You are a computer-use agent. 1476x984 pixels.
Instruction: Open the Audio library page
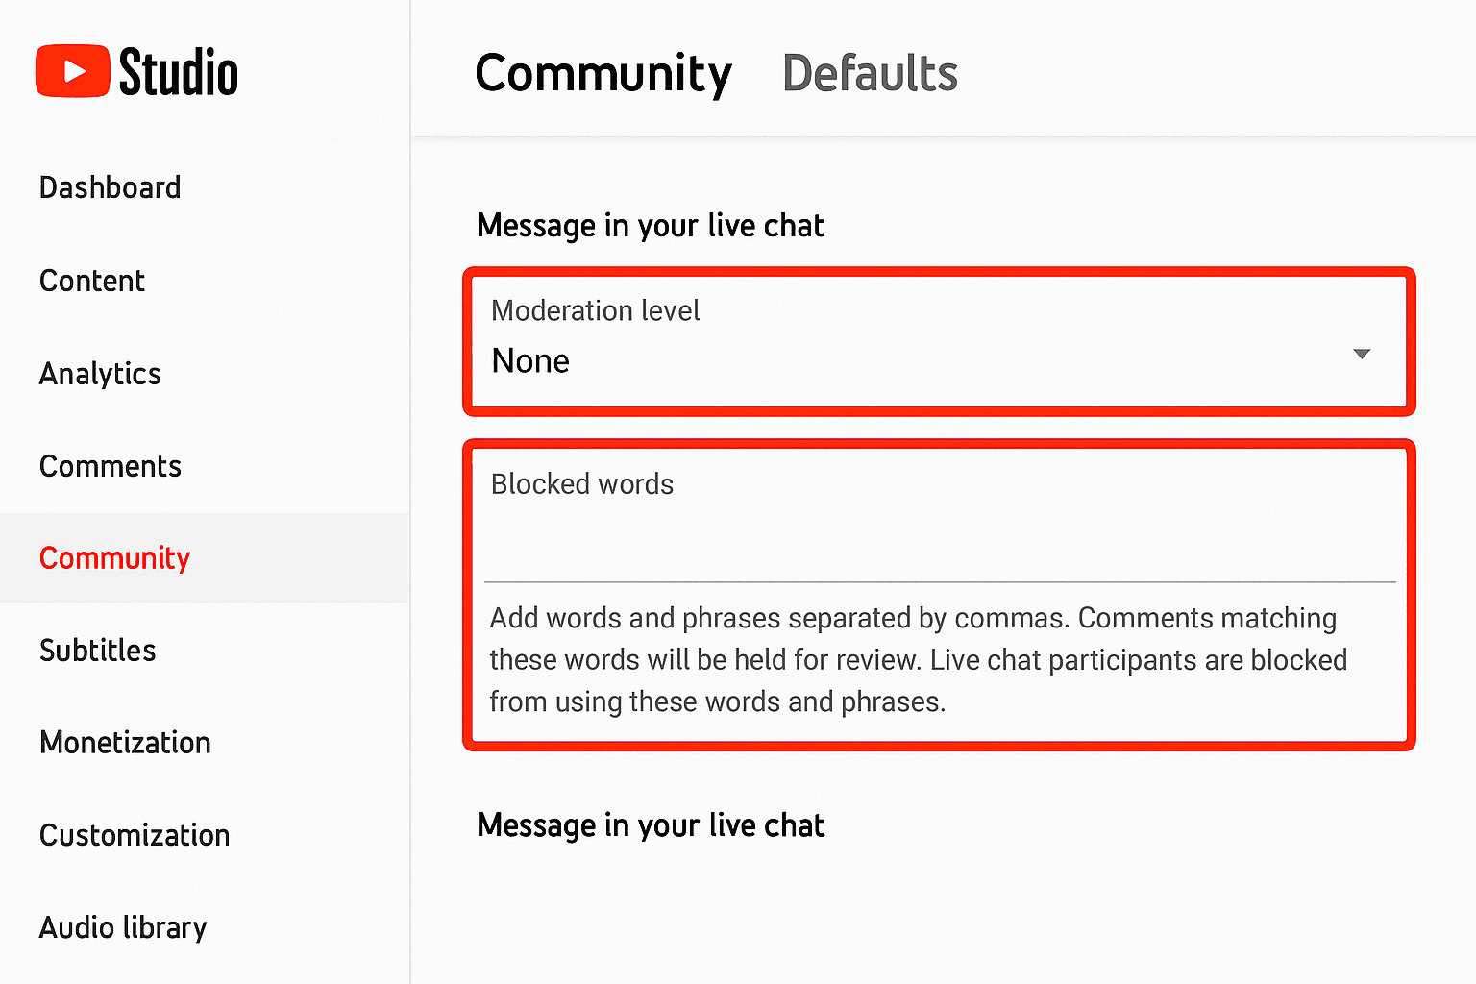123,927
